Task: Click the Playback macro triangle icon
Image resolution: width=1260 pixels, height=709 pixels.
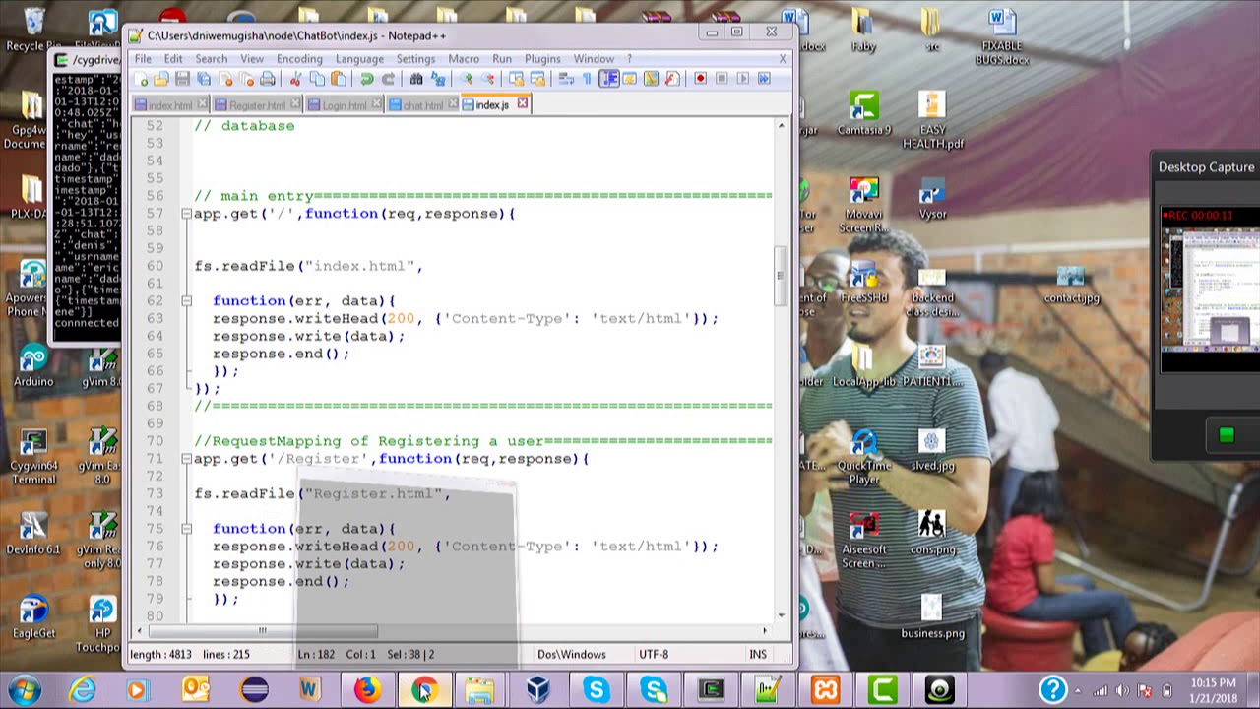Action: tap(742, 79)
